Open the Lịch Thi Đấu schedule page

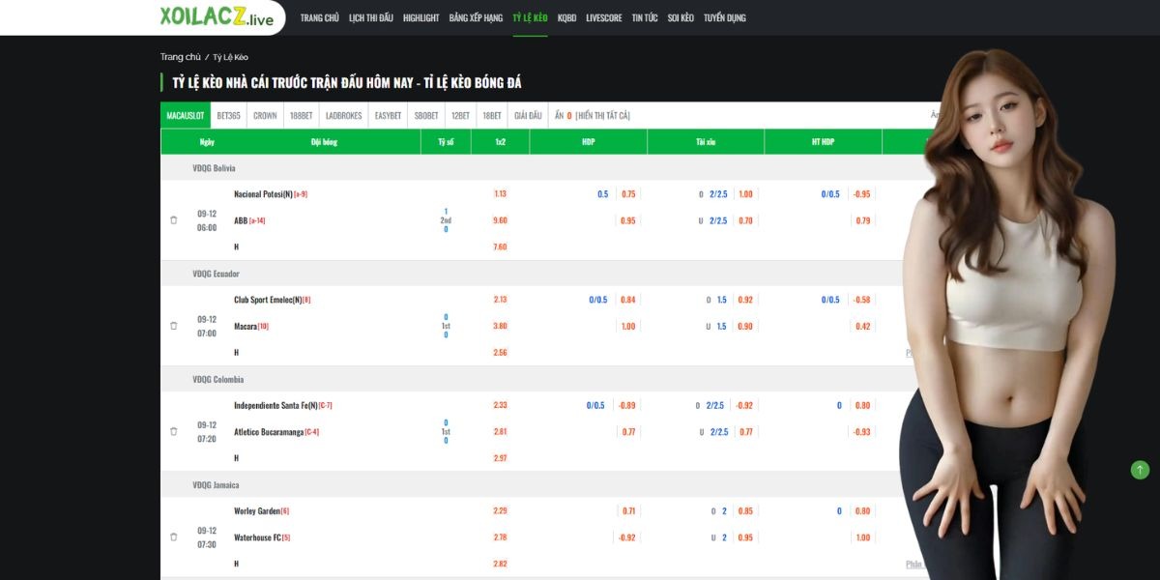click(x=370, y=17)
